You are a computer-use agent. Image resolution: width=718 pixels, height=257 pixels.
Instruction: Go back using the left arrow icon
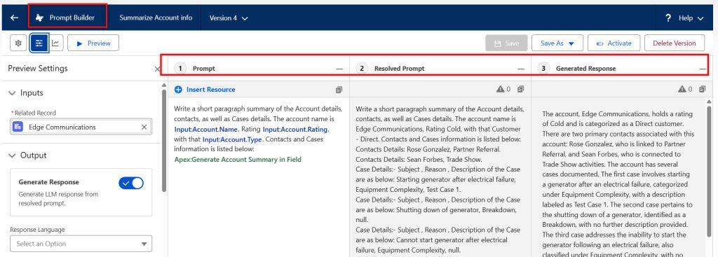point(15,18)
